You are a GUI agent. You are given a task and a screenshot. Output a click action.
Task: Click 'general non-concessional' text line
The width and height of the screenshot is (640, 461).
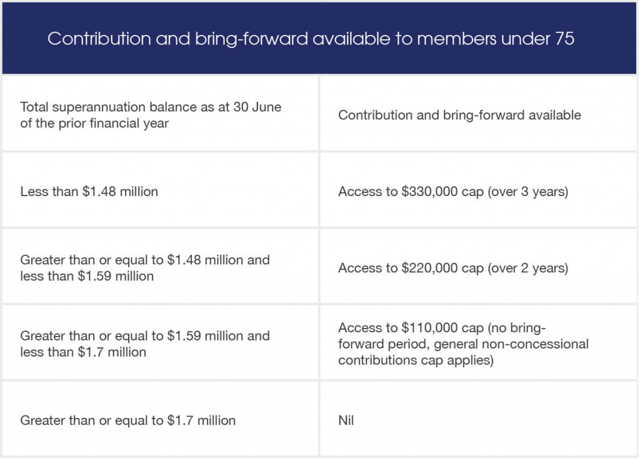[511, 344]
